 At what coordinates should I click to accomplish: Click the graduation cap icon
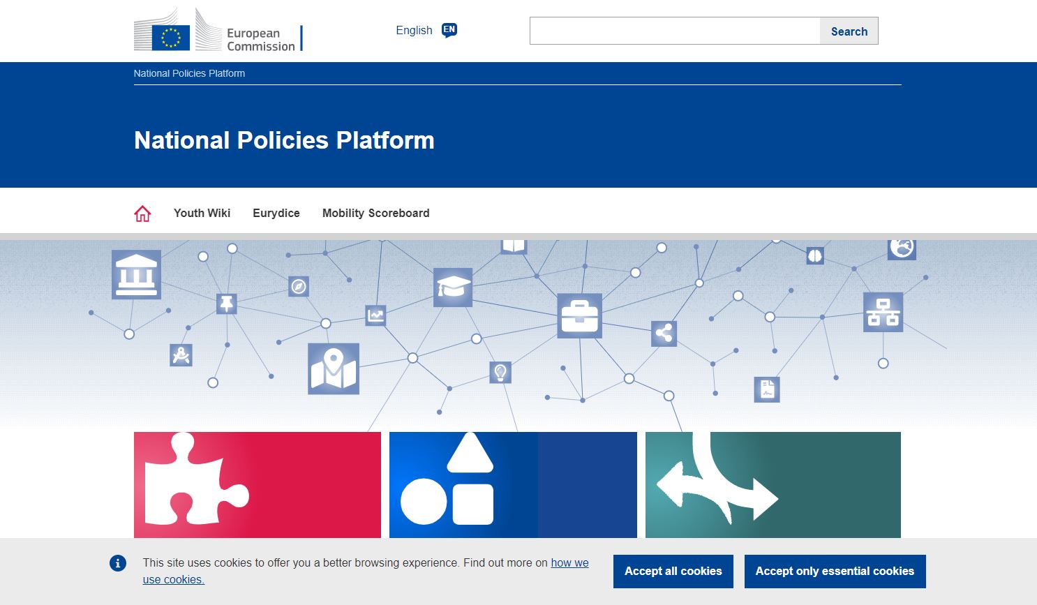click(x=453, y=287)
